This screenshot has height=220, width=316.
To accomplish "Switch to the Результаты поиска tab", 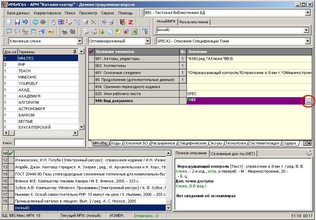I will coord(194,22).
